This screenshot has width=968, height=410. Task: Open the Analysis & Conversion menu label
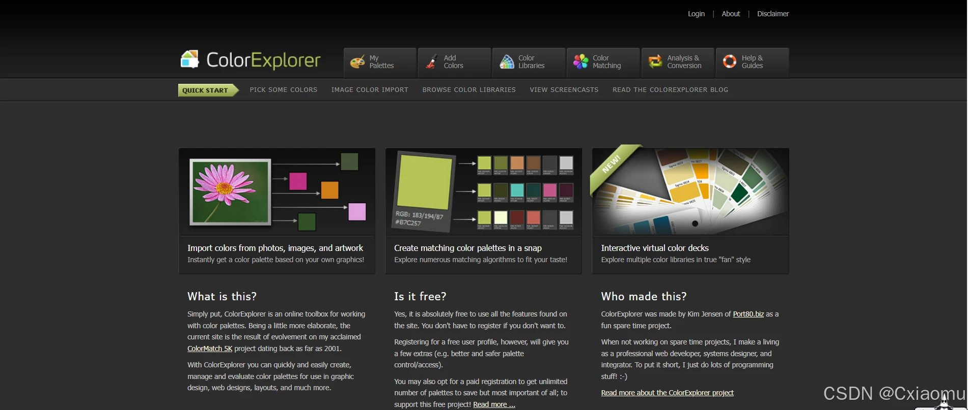point(684,62)
